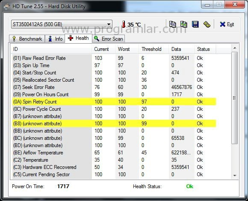Select the Start/Stop Count row
248x201 pixels.
114,73
